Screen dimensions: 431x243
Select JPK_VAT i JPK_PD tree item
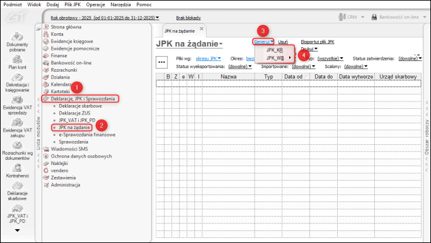pyautogui.click(x=77, y=120)
